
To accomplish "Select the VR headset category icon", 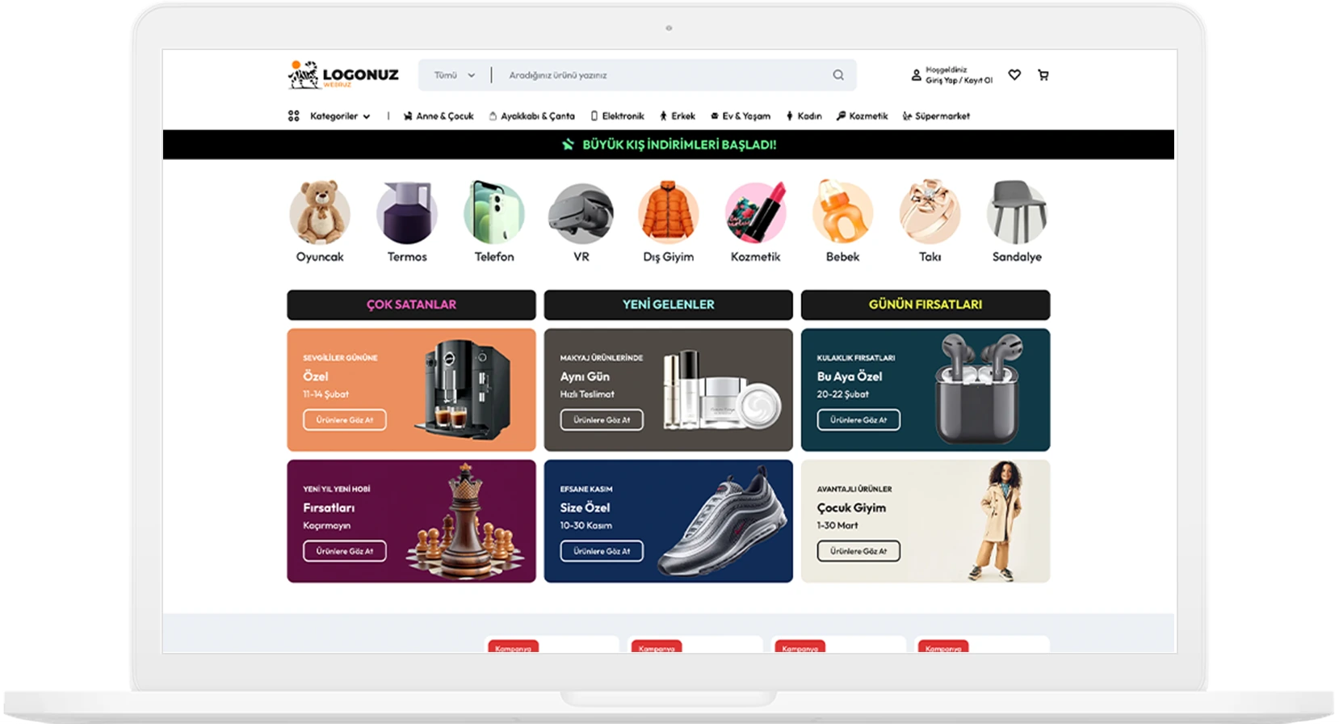I will 581,213.
